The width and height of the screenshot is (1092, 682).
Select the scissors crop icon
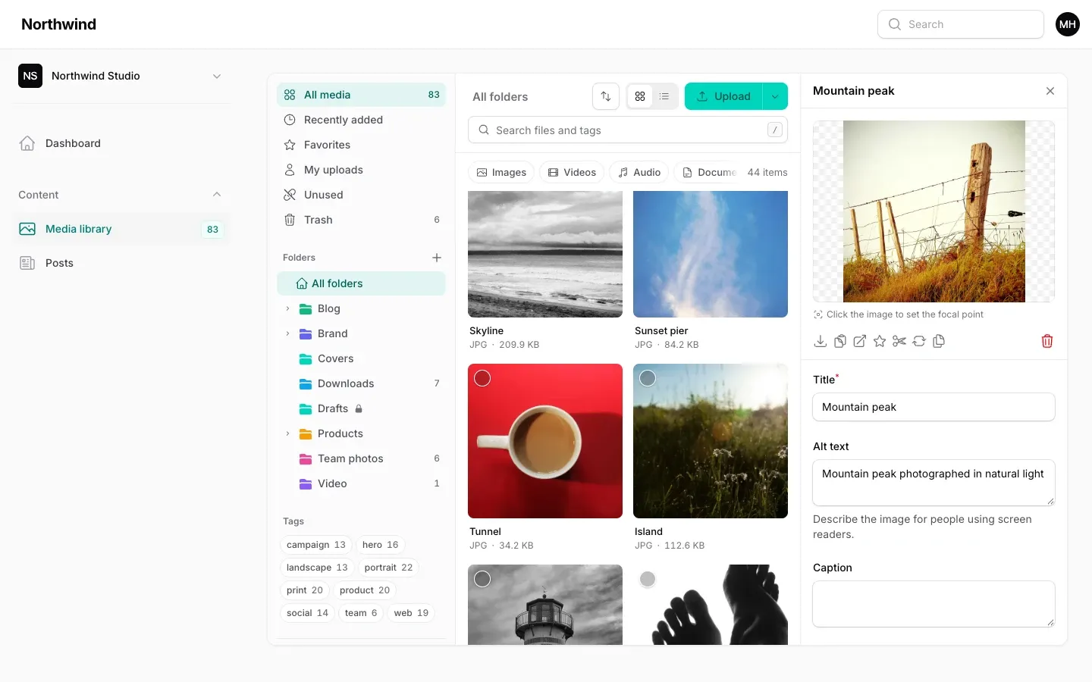click(899, 341)
